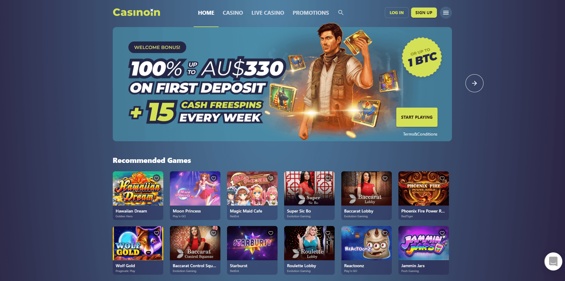Viewport: 565px width, 281px height.
Task: Favorite Hawaiian Dream with heart icon
Action: point(156,178)
